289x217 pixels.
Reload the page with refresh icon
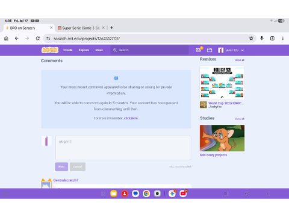click(37, 38)
